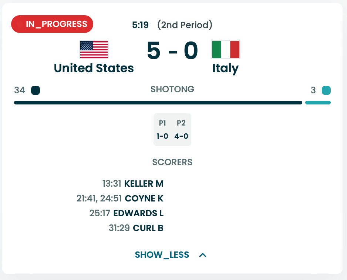Screen dimensions: 347x280
Task: Click the dark United States shots swatch
Action: click(x=36, y=90)
